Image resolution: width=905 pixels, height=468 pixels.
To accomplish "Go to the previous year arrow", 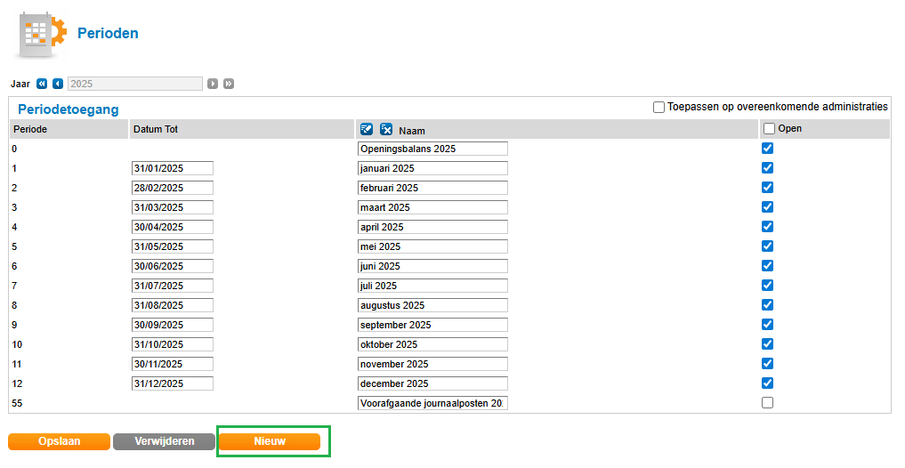I will (x=58, y=84).
